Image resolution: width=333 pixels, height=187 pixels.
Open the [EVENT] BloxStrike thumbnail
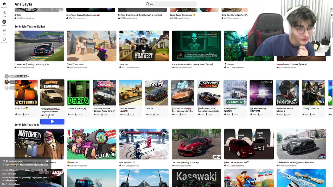[92, 46]
